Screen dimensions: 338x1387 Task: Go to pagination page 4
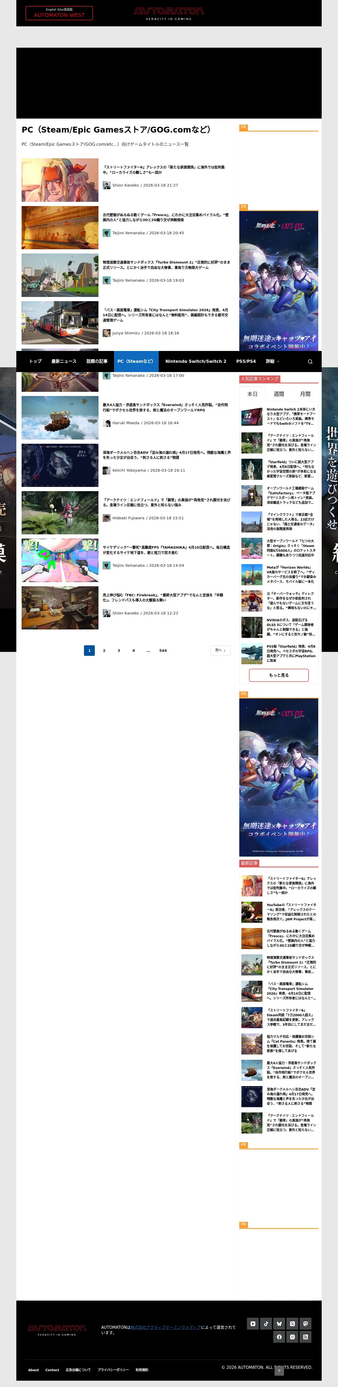pos(133,651)
